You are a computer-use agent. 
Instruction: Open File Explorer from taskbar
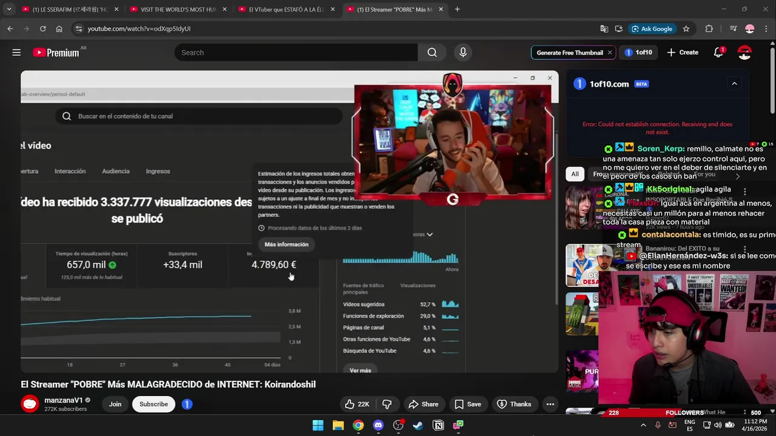(338, 425)
